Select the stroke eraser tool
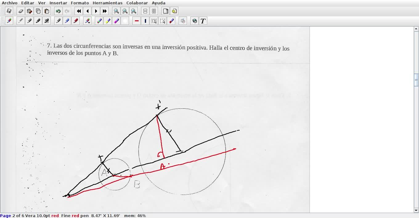This screenshot has width=419, height=218. tap(171, 21)
